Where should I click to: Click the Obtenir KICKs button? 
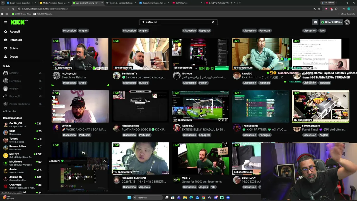point(331,22)
